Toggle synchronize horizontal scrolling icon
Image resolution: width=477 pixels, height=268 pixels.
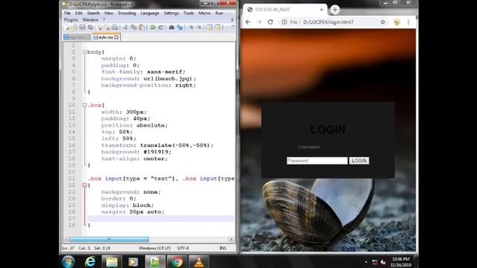218,28
